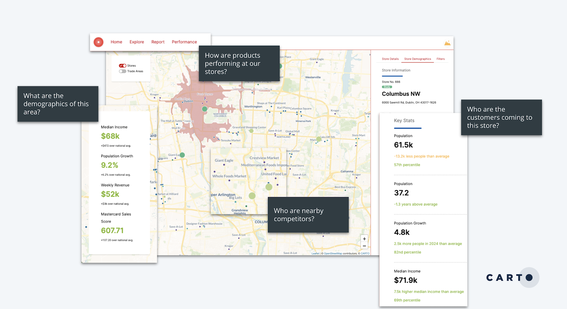
Task: Go to the Explore page
Action: click(x=137, y=42)
